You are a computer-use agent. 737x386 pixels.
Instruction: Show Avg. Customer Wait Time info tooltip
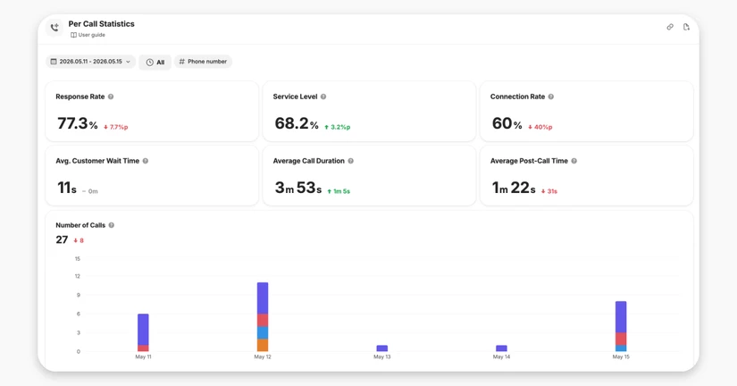pos(146,161)
